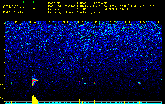165x104 pixels.
Task: Click the date stamp 05.07.12 03:50
Action: pos(13,12)
